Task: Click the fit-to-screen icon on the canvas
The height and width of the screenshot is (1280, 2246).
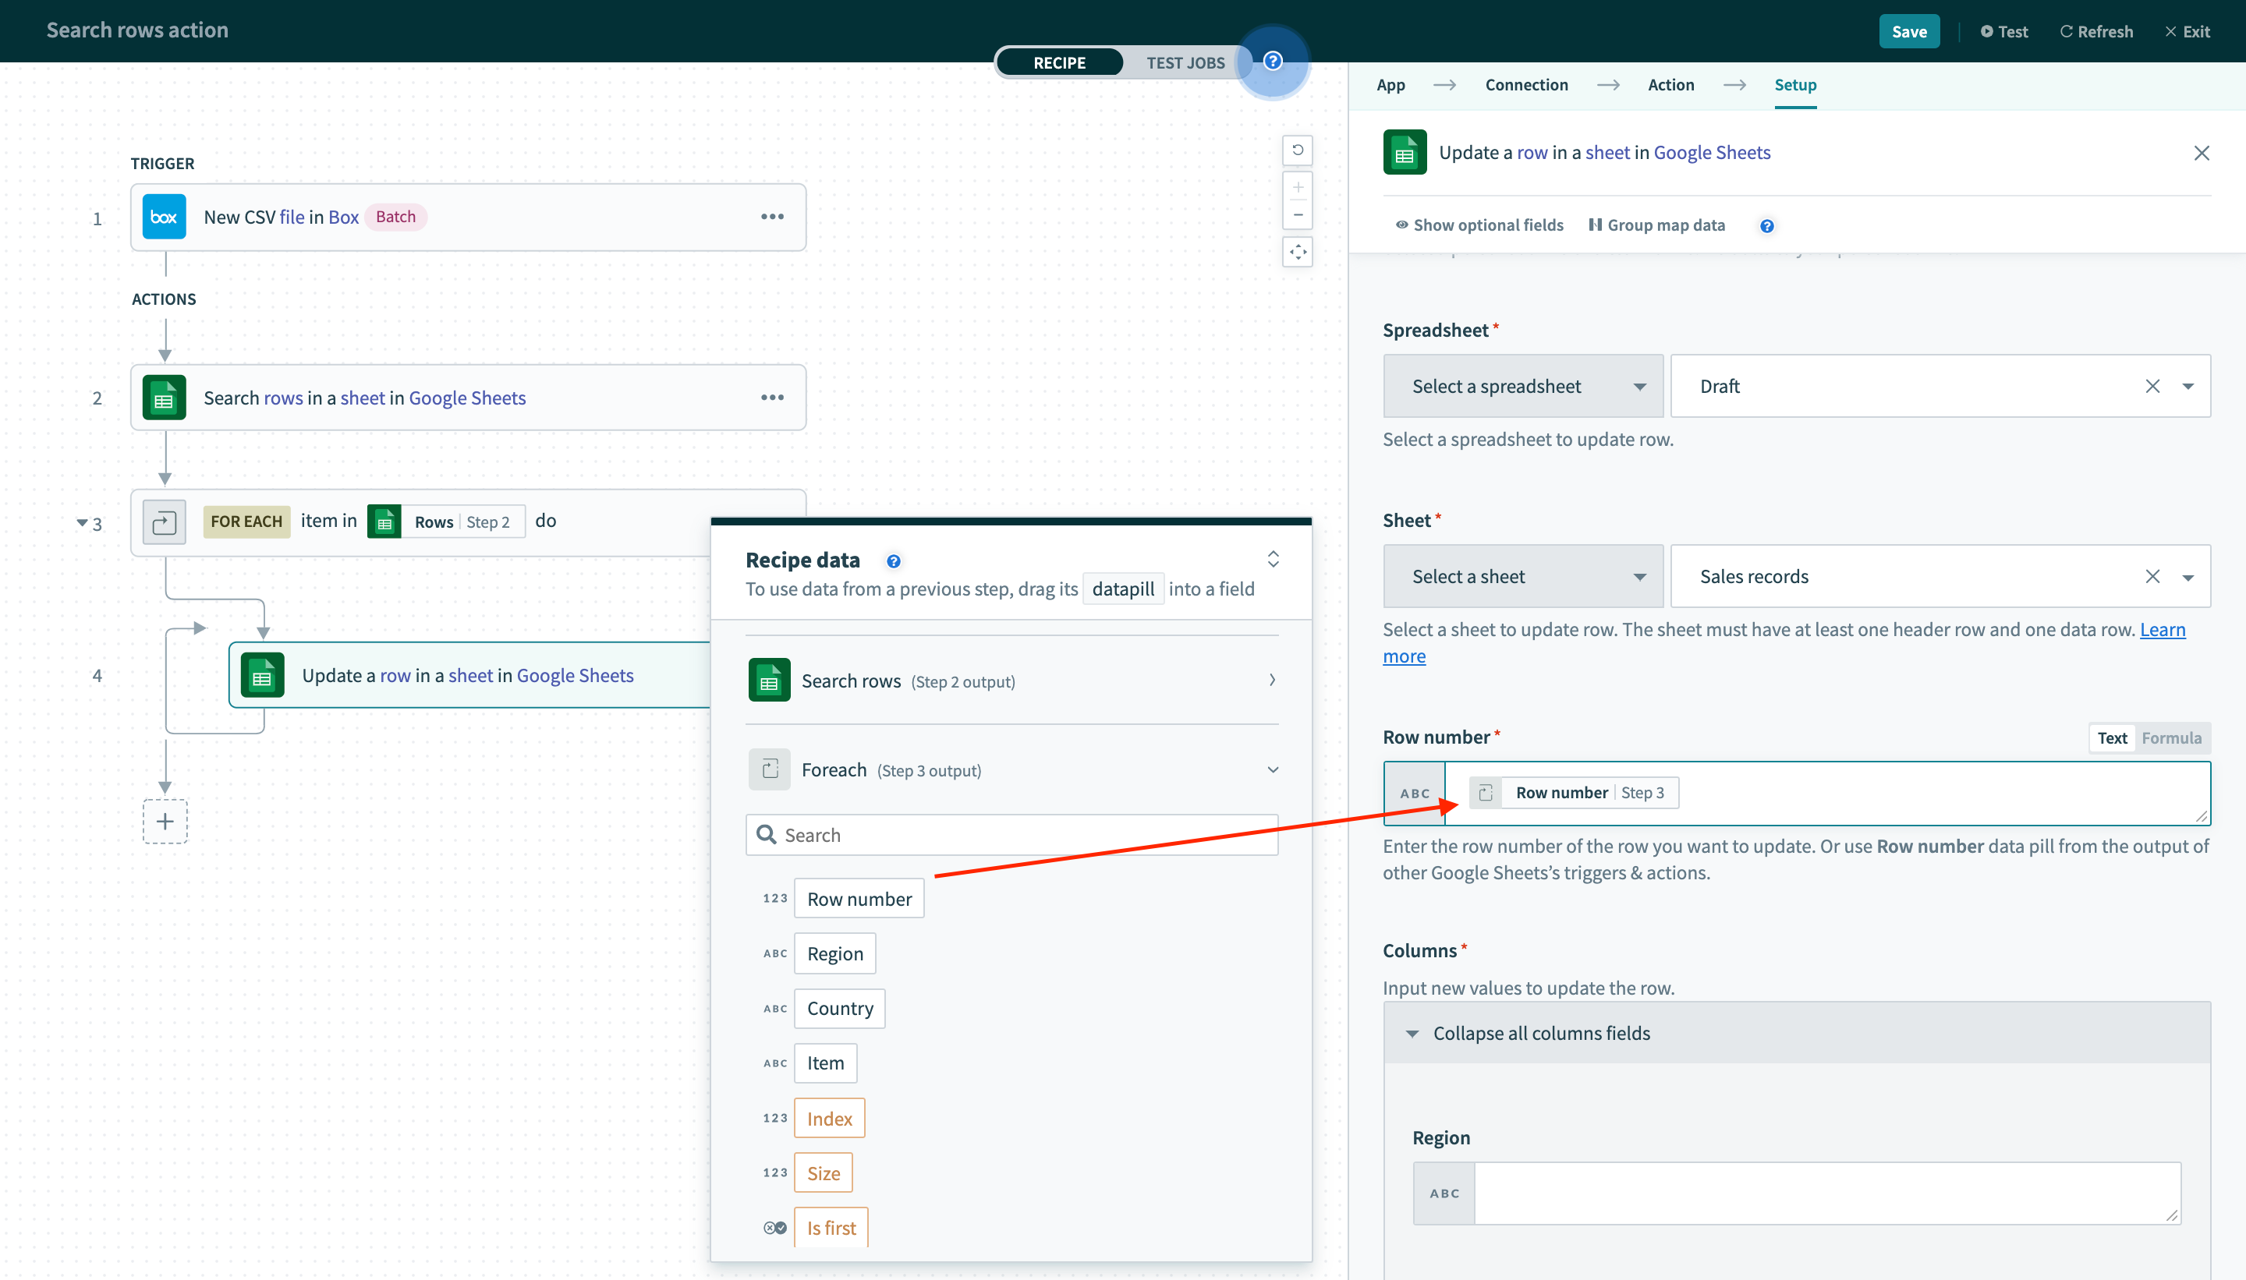Action: 1298,253
